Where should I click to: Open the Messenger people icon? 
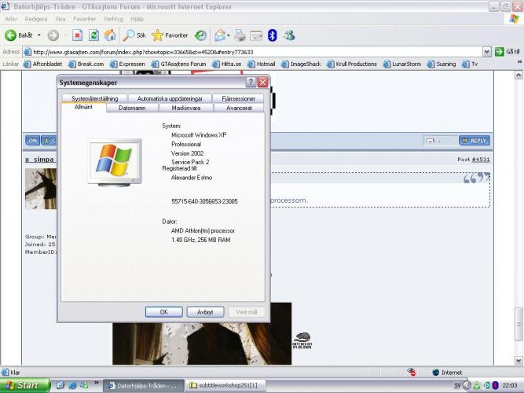[x=289, y=35]
